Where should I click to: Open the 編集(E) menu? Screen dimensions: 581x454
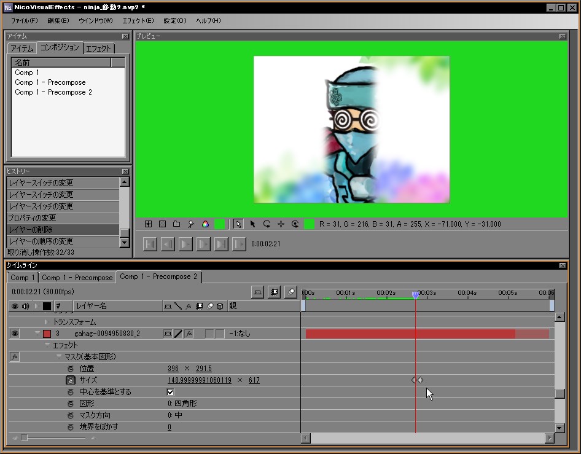click(x=58, y=21)
